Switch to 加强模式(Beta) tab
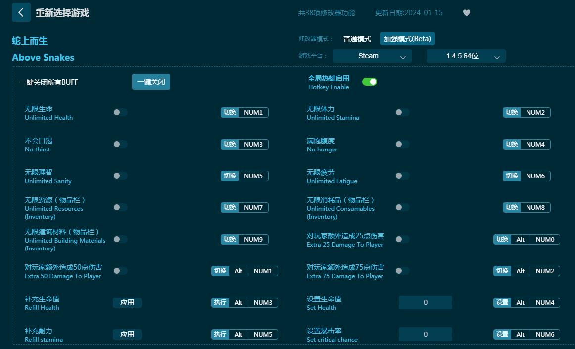Screen dimensions: 575x349 coord(407,39)
